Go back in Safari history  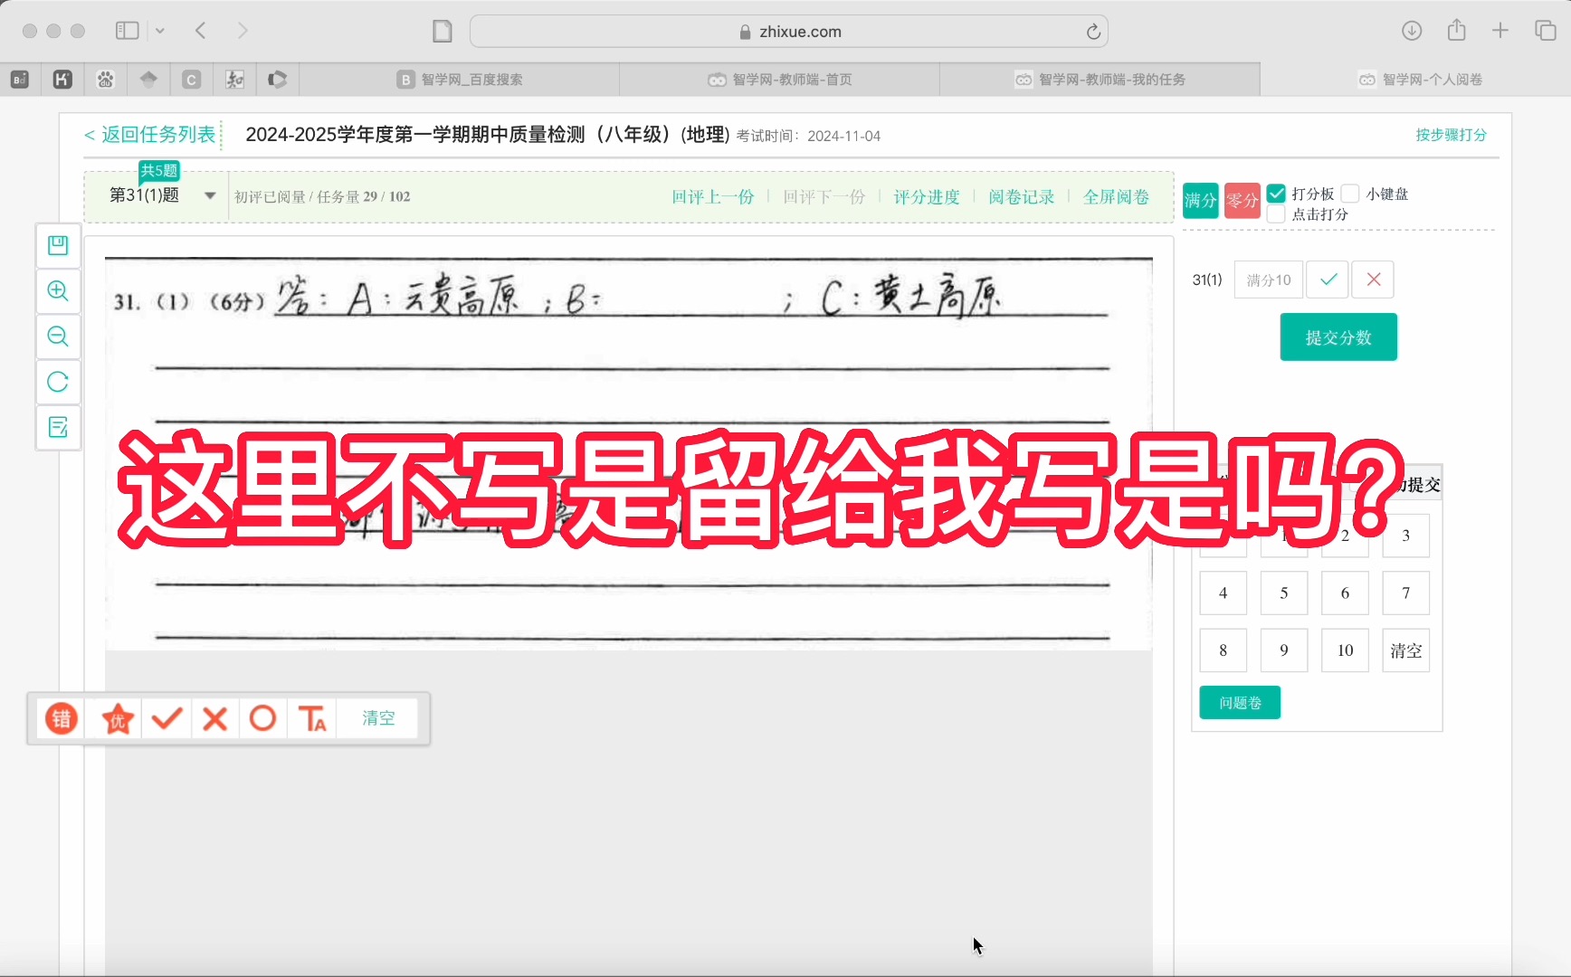pos(201,31)
